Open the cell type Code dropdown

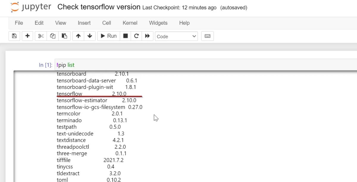pyautogui.click(x=176, y=36)
